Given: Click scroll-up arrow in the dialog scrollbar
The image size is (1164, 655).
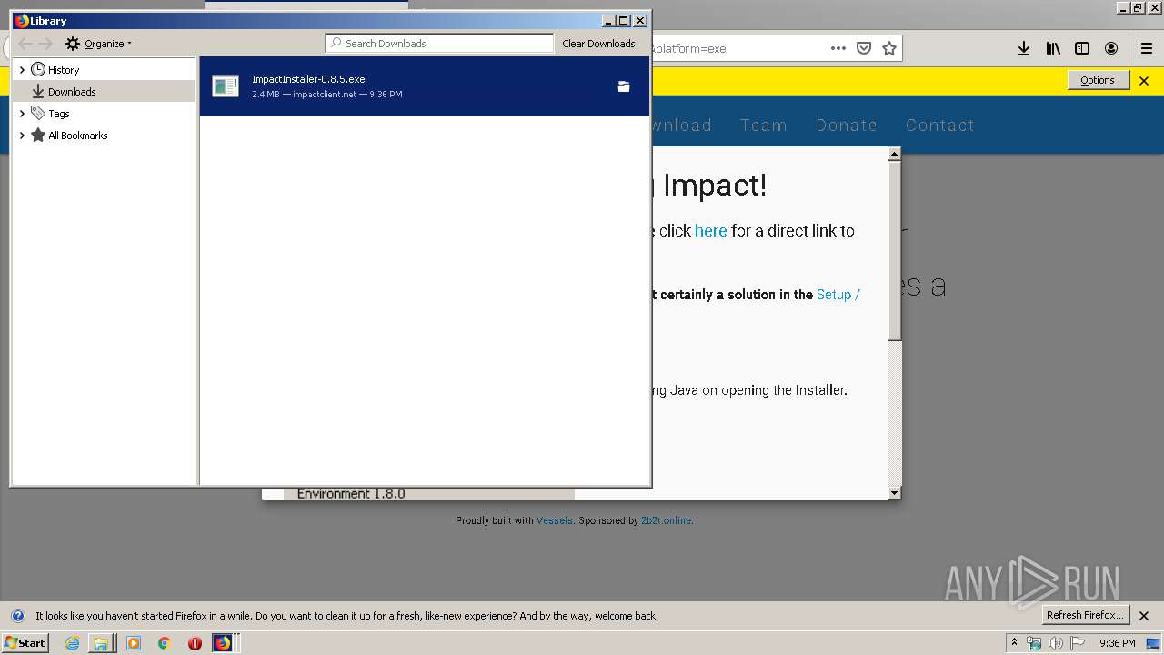Looking at the screenshot, I should pyautogui.click(x=894, y=155).
